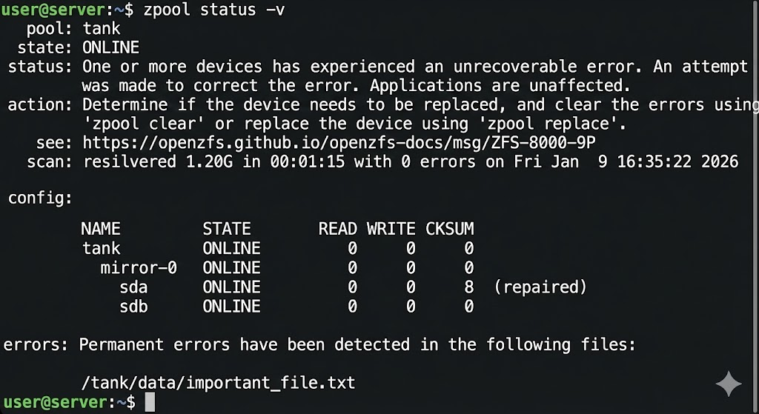759x414 pixels.
Task: Click the NAME column header
Action: [x=100, y=229]
